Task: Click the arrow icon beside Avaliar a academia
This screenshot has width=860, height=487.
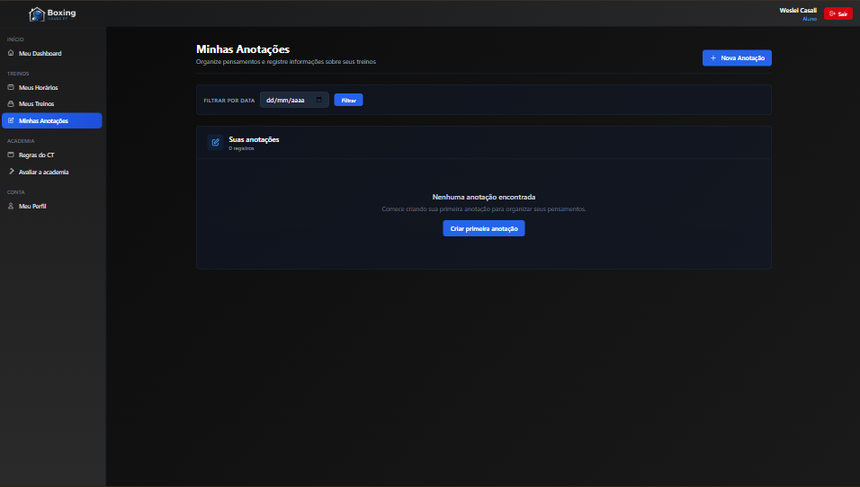Action: 11,172
